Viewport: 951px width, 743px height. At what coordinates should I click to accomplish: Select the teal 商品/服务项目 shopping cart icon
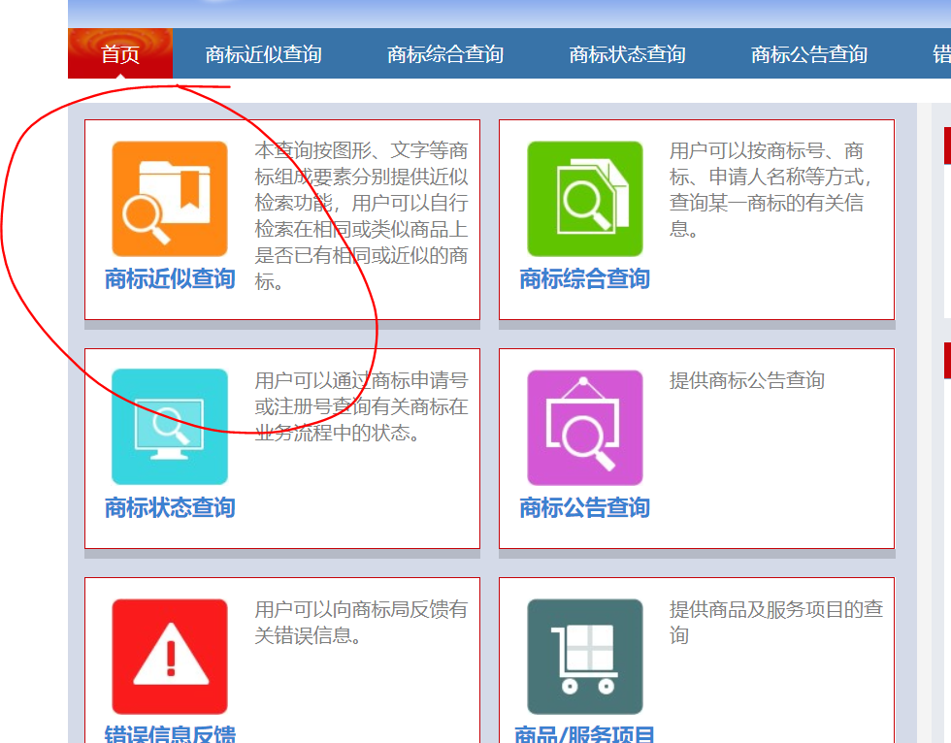pos(583,656)
